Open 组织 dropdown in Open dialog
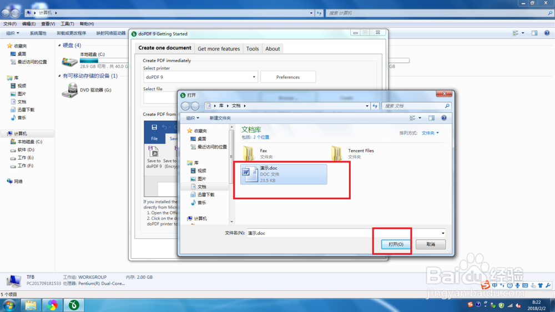Viewport: 555px width, 312px height. coord(193,118)
